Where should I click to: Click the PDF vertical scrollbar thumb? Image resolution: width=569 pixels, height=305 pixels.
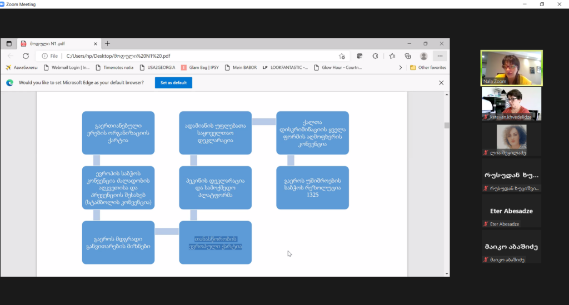tap(446, 126)
